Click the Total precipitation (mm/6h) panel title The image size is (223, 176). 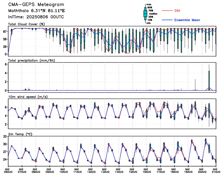(x=32, y=61)
